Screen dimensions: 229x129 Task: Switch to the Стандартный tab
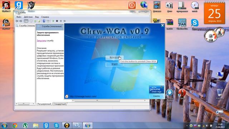point(59,104)
